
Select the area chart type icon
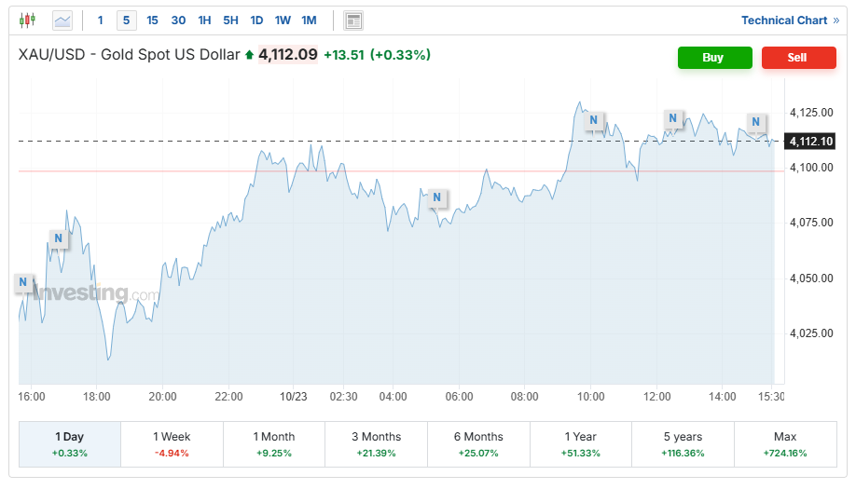[x=62, y=20]
